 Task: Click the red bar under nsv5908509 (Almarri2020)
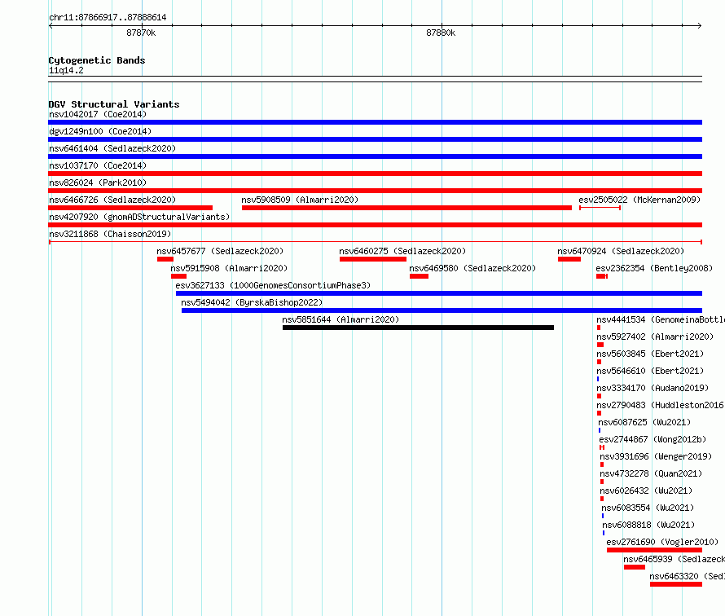406,208
